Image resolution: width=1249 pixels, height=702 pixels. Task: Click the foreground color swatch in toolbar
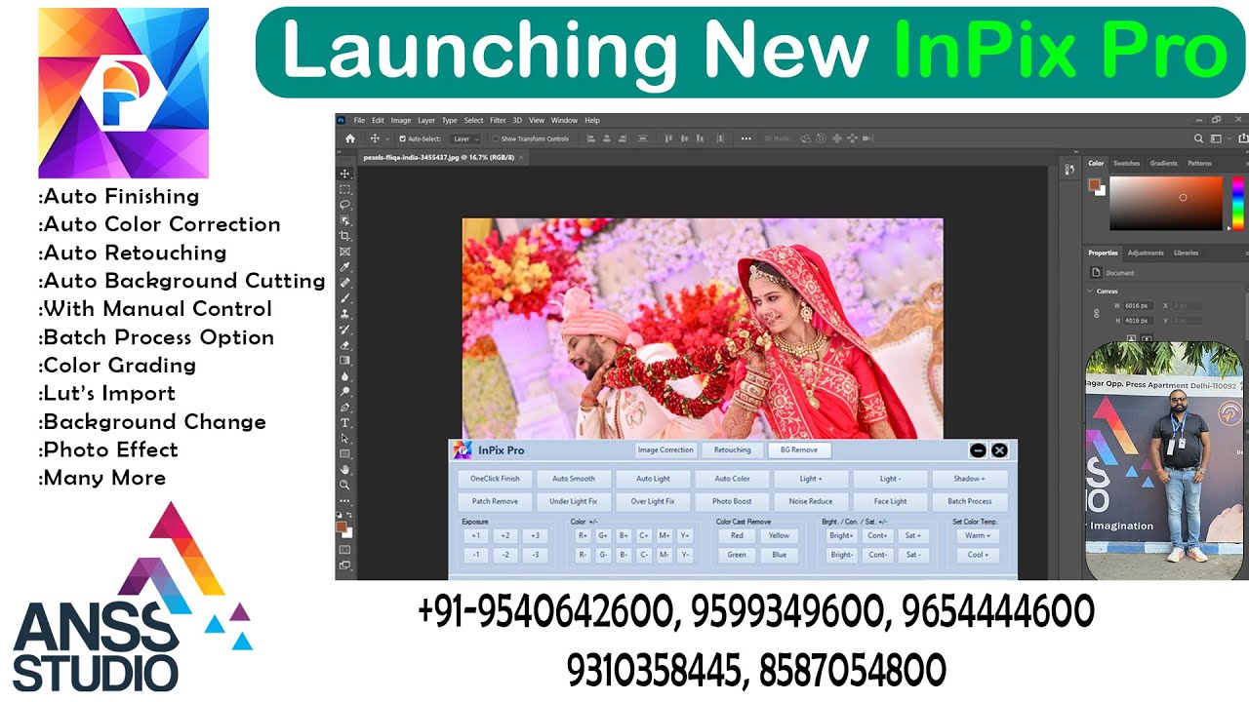pyautogui.click(x=342, y=526)
